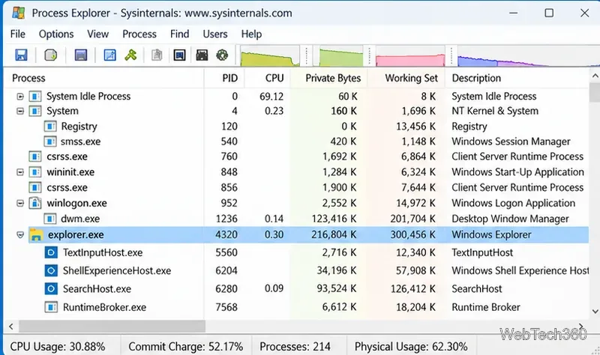Open the Process menu
Image resolution: width=600 pixels, height=355 pixels.
coord(139,34)
